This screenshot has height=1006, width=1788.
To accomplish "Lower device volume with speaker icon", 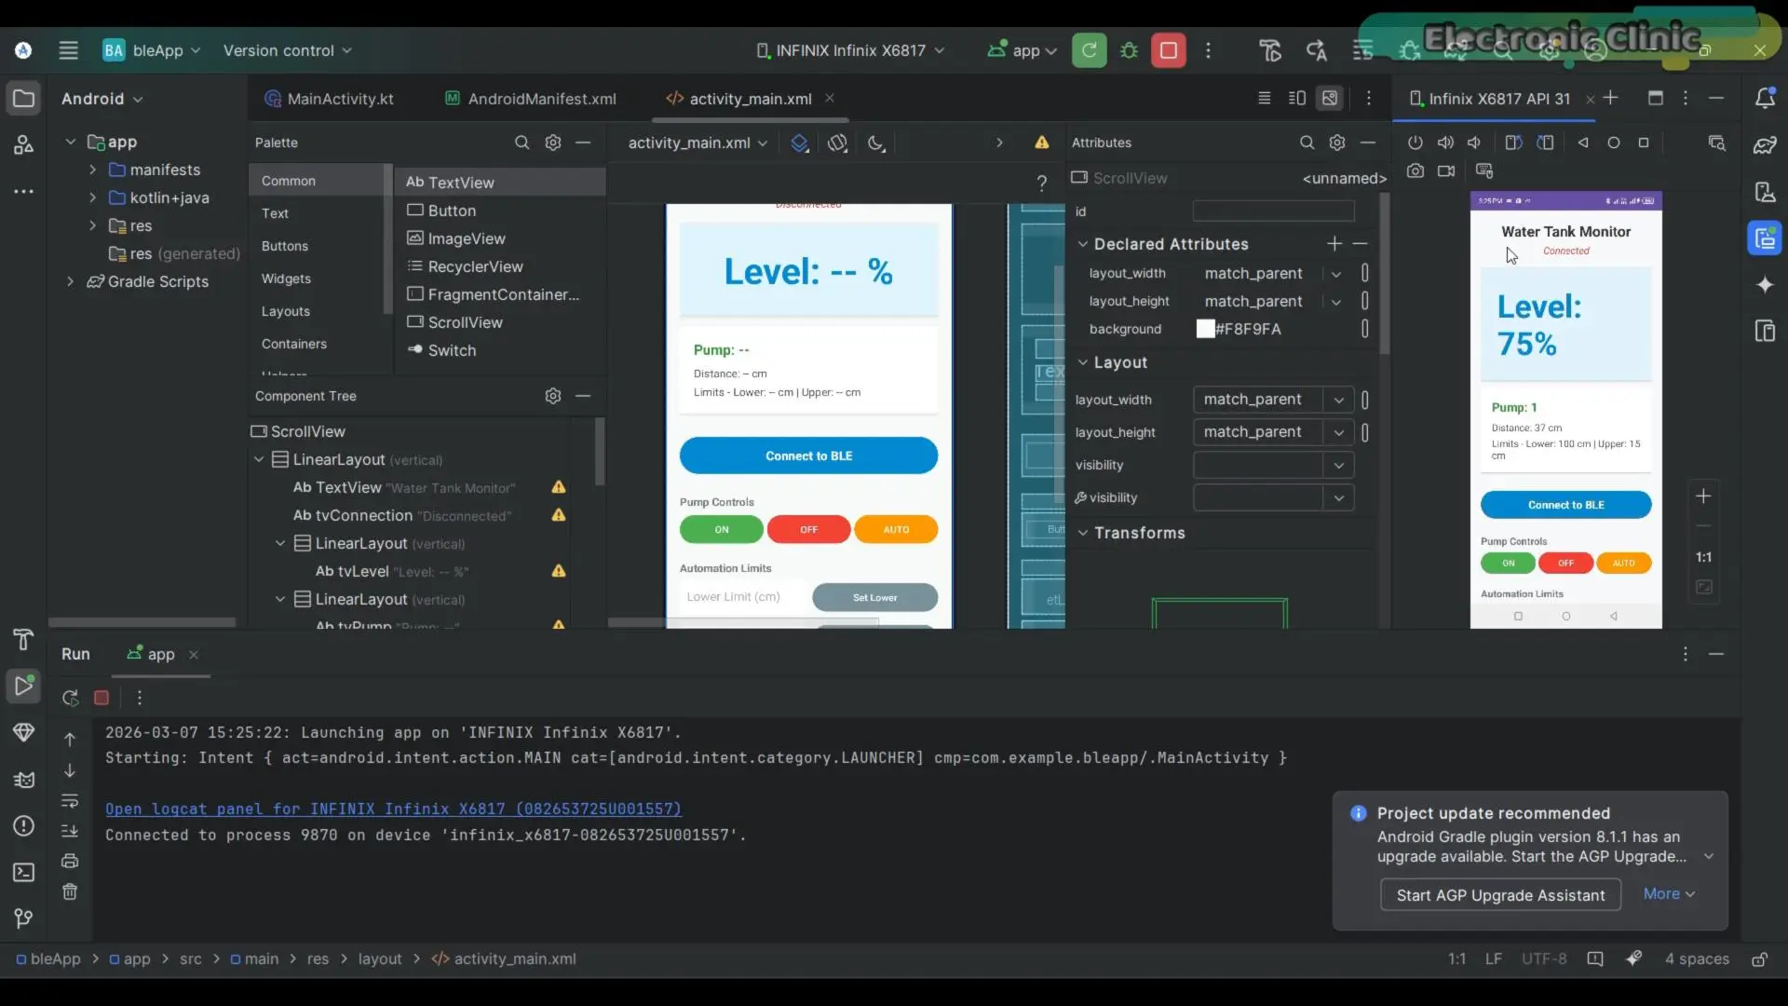I will point(1474,143).
